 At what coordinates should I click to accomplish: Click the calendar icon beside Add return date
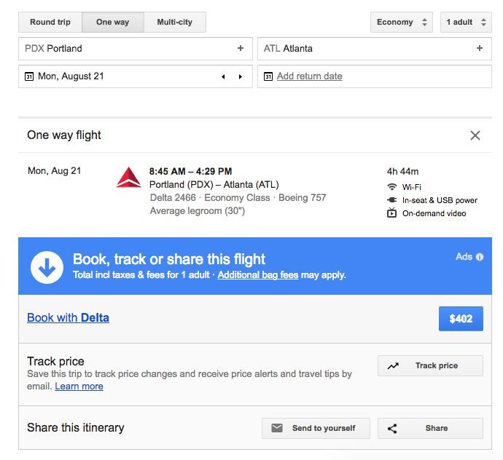268,76
